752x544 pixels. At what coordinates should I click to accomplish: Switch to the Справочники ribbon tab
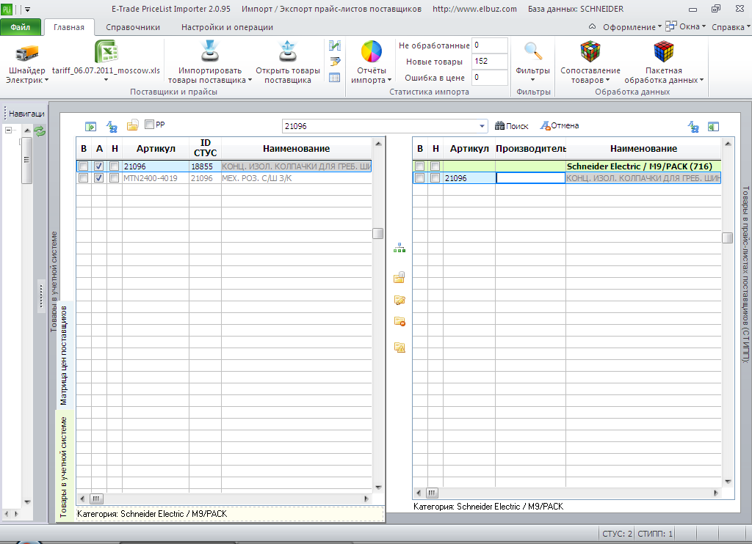pos(133,27)
